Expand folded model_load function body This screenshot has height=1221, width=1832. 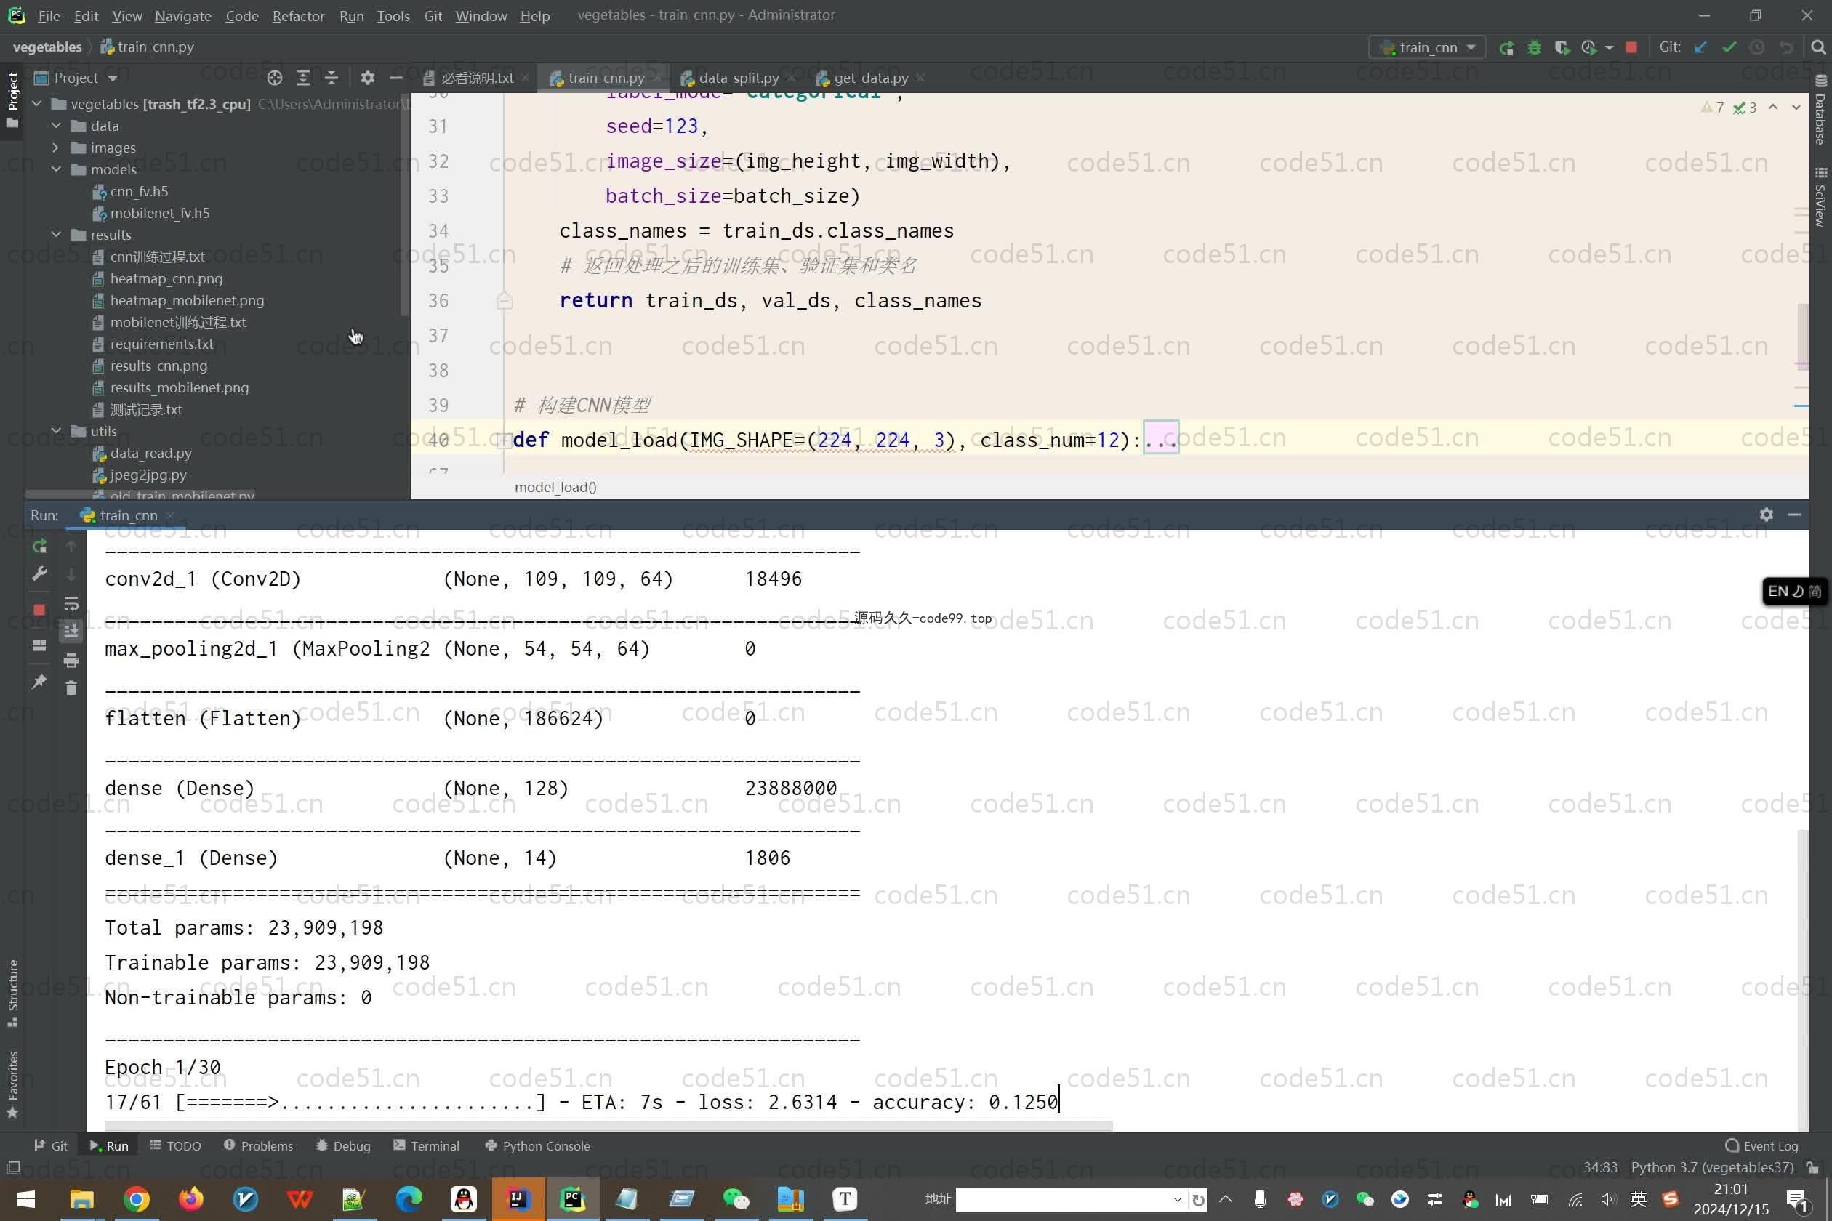(504, 440)
